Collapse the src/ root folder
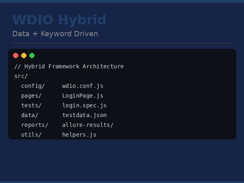 21,76
